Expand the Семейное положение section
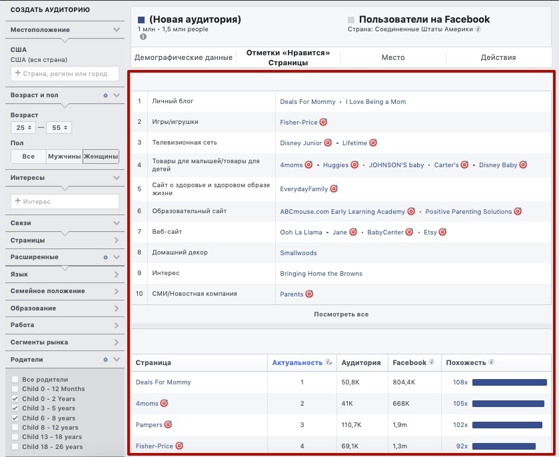 [65, 291]
